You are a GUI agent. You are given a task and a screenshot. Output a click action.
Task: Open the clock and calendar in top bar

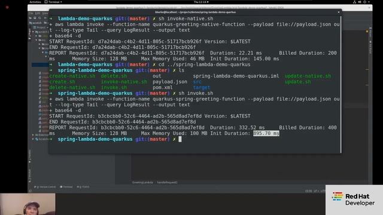click(201, 2)
